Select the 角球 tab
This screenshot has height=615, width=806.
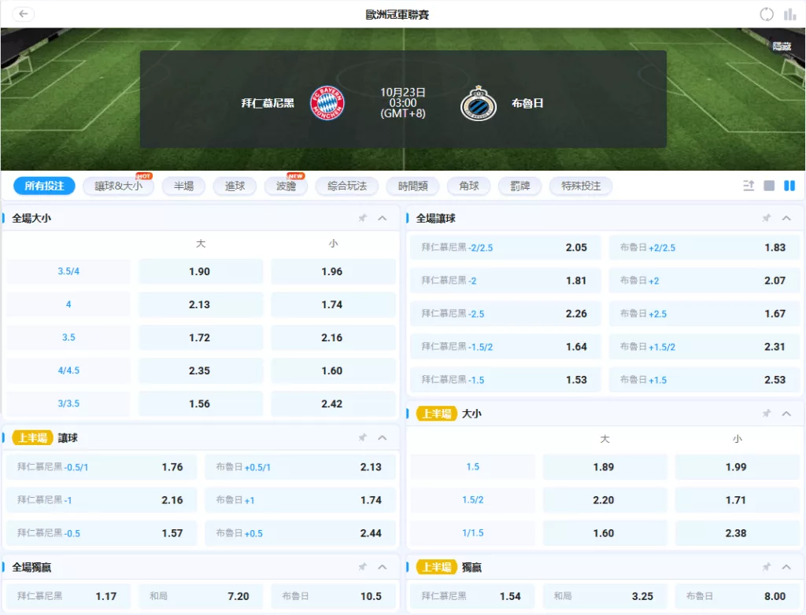pos(468,186)
